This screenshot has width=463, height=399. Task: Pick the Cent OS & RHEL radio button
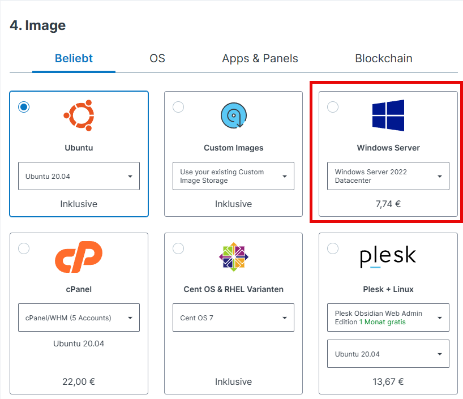coord(178,248)
